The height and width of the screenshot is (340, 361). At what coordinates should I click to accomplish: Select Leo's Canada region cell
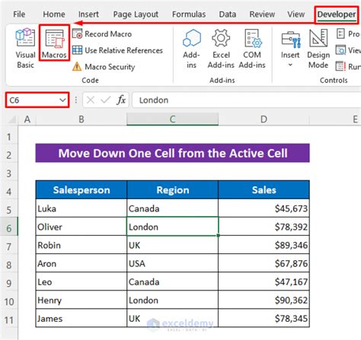click(x=173, y=281)
